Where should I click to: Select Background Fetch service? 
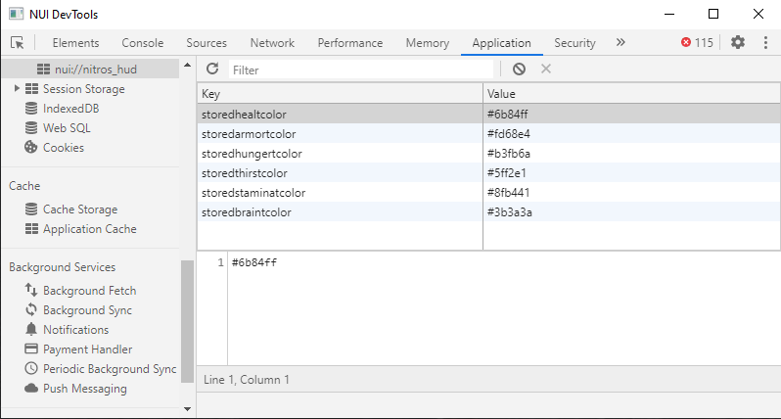click(90, 291)
